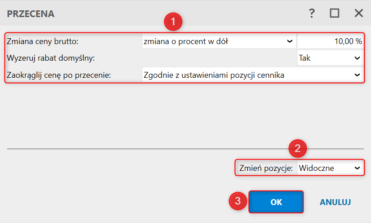Click the arrow next to 'Widoczne'
Screen dimensions: 371x223
(x=357, y=168)
